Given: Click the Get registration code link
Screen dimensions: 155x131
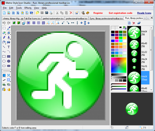Looking at the screenshot, I should click(121, 13).
